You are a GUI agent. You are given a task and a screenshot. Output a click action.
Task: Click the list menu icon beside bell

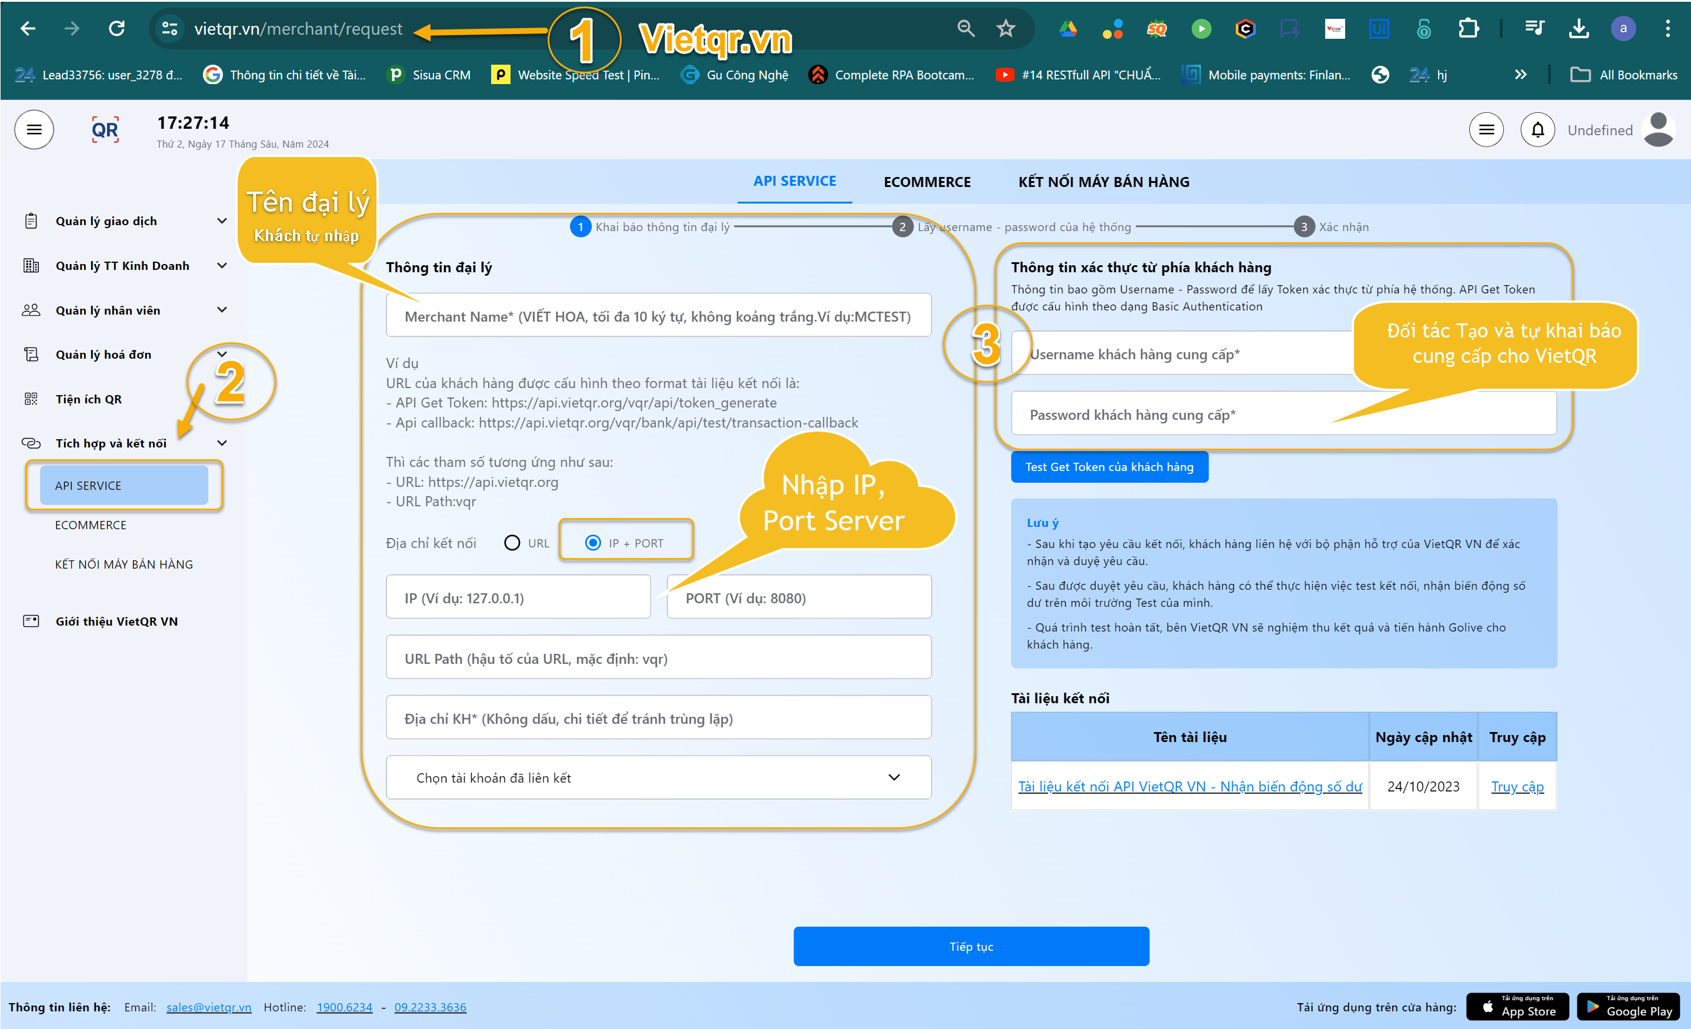tap(1486, 129)
